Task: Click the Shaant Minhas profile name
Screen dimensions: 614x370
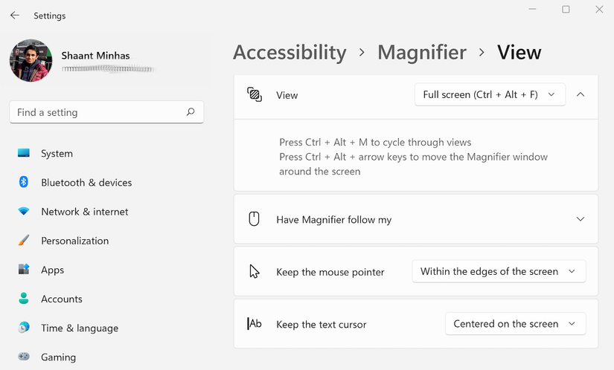Action: point(95,56)
